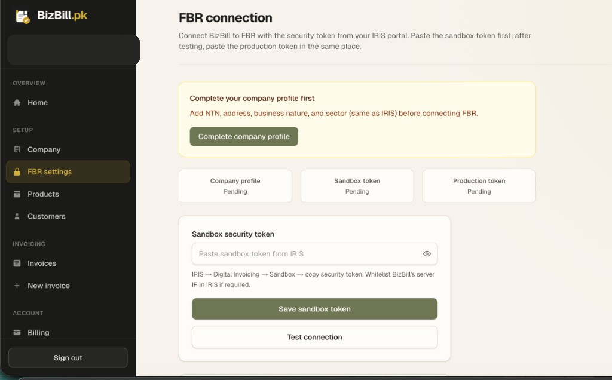The image size is (612, 380).
Task: Click the Customers person icon
Action: tap(17, 216)
